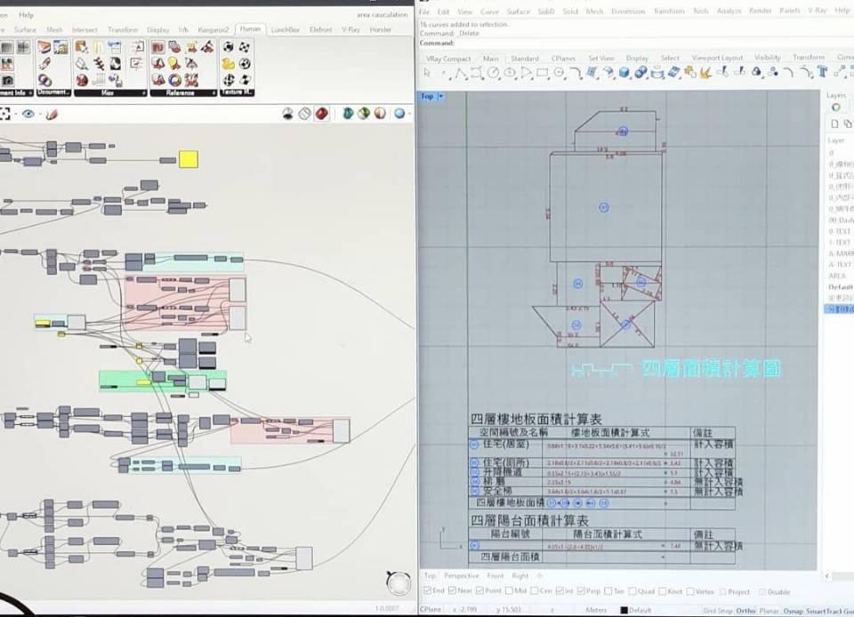Click the disable preview icon in Grasshopper
This screenshot has height=617, width=854.
pyautogui.click(x=287, y=113)
